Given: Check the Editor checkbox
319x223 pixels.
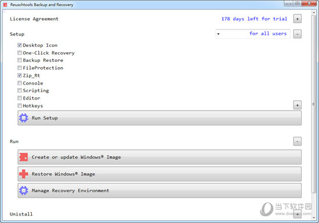Looking at the screenshot, I should click(20, 98).
